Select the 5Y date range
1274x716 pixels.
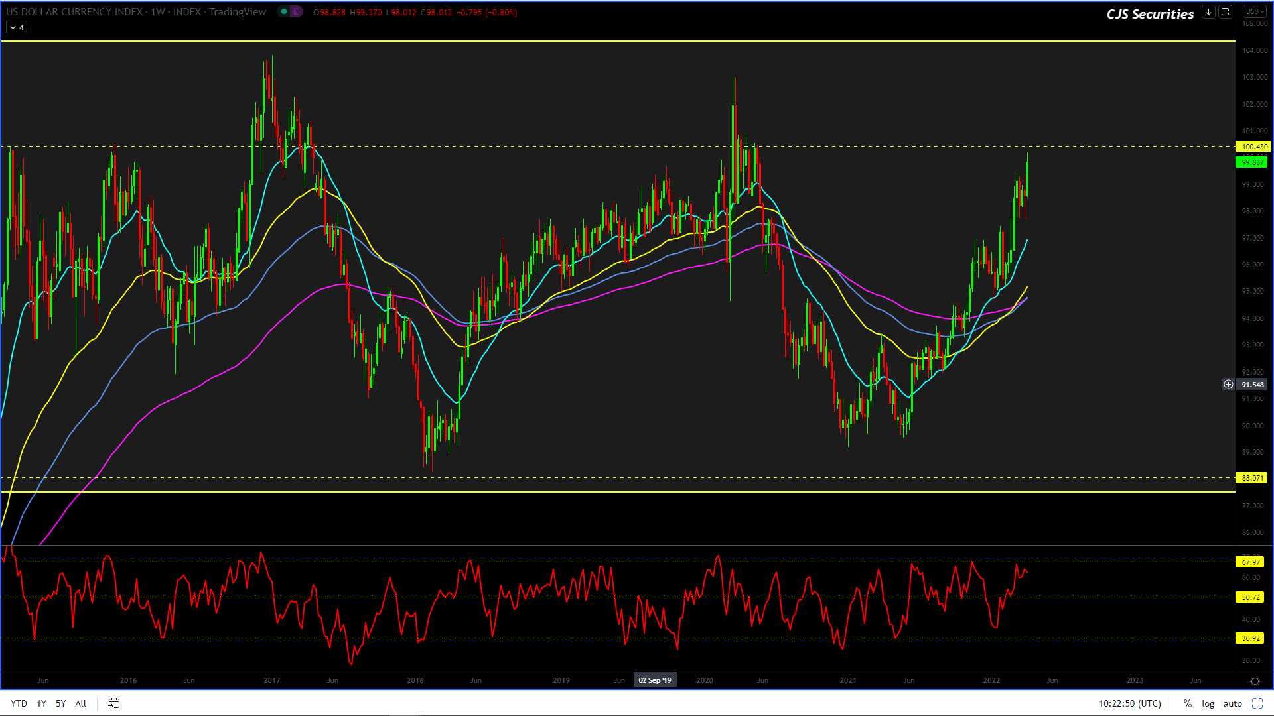pyautogui.click(x=60, y=703)
